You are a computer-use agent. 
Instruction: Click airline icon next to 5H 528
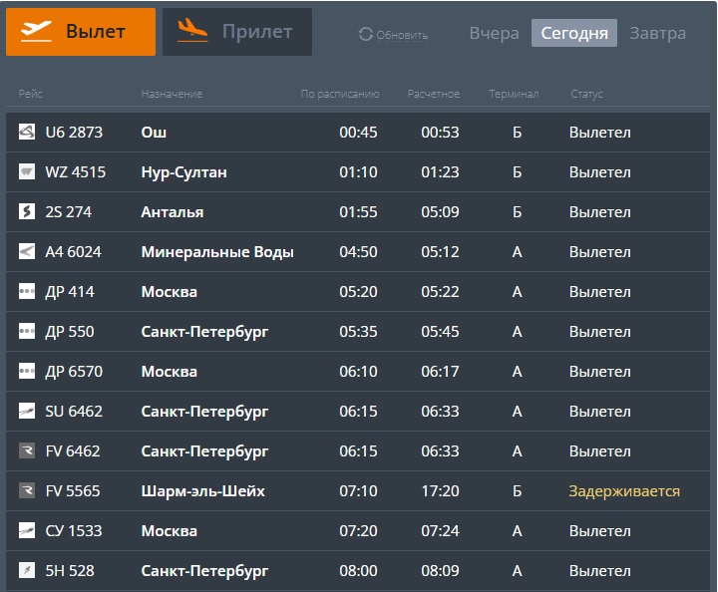27,571
